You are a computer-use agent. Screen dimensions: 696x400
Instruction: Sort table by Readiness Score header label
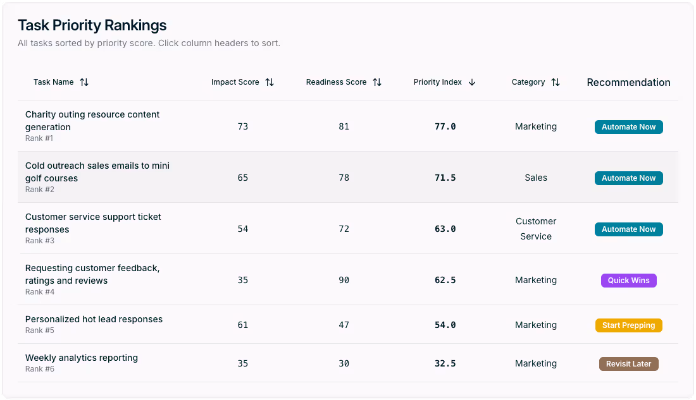click(336, 82)
